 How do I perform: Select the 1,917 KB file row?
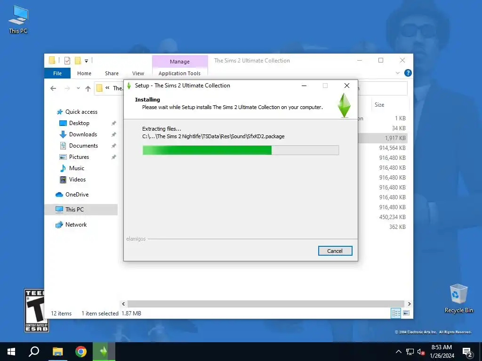click(383, 138)
